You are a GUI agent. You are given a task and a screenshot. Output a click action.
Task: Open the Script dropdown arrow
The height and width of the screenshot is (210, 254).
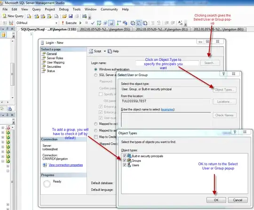[x=105, y=51]
